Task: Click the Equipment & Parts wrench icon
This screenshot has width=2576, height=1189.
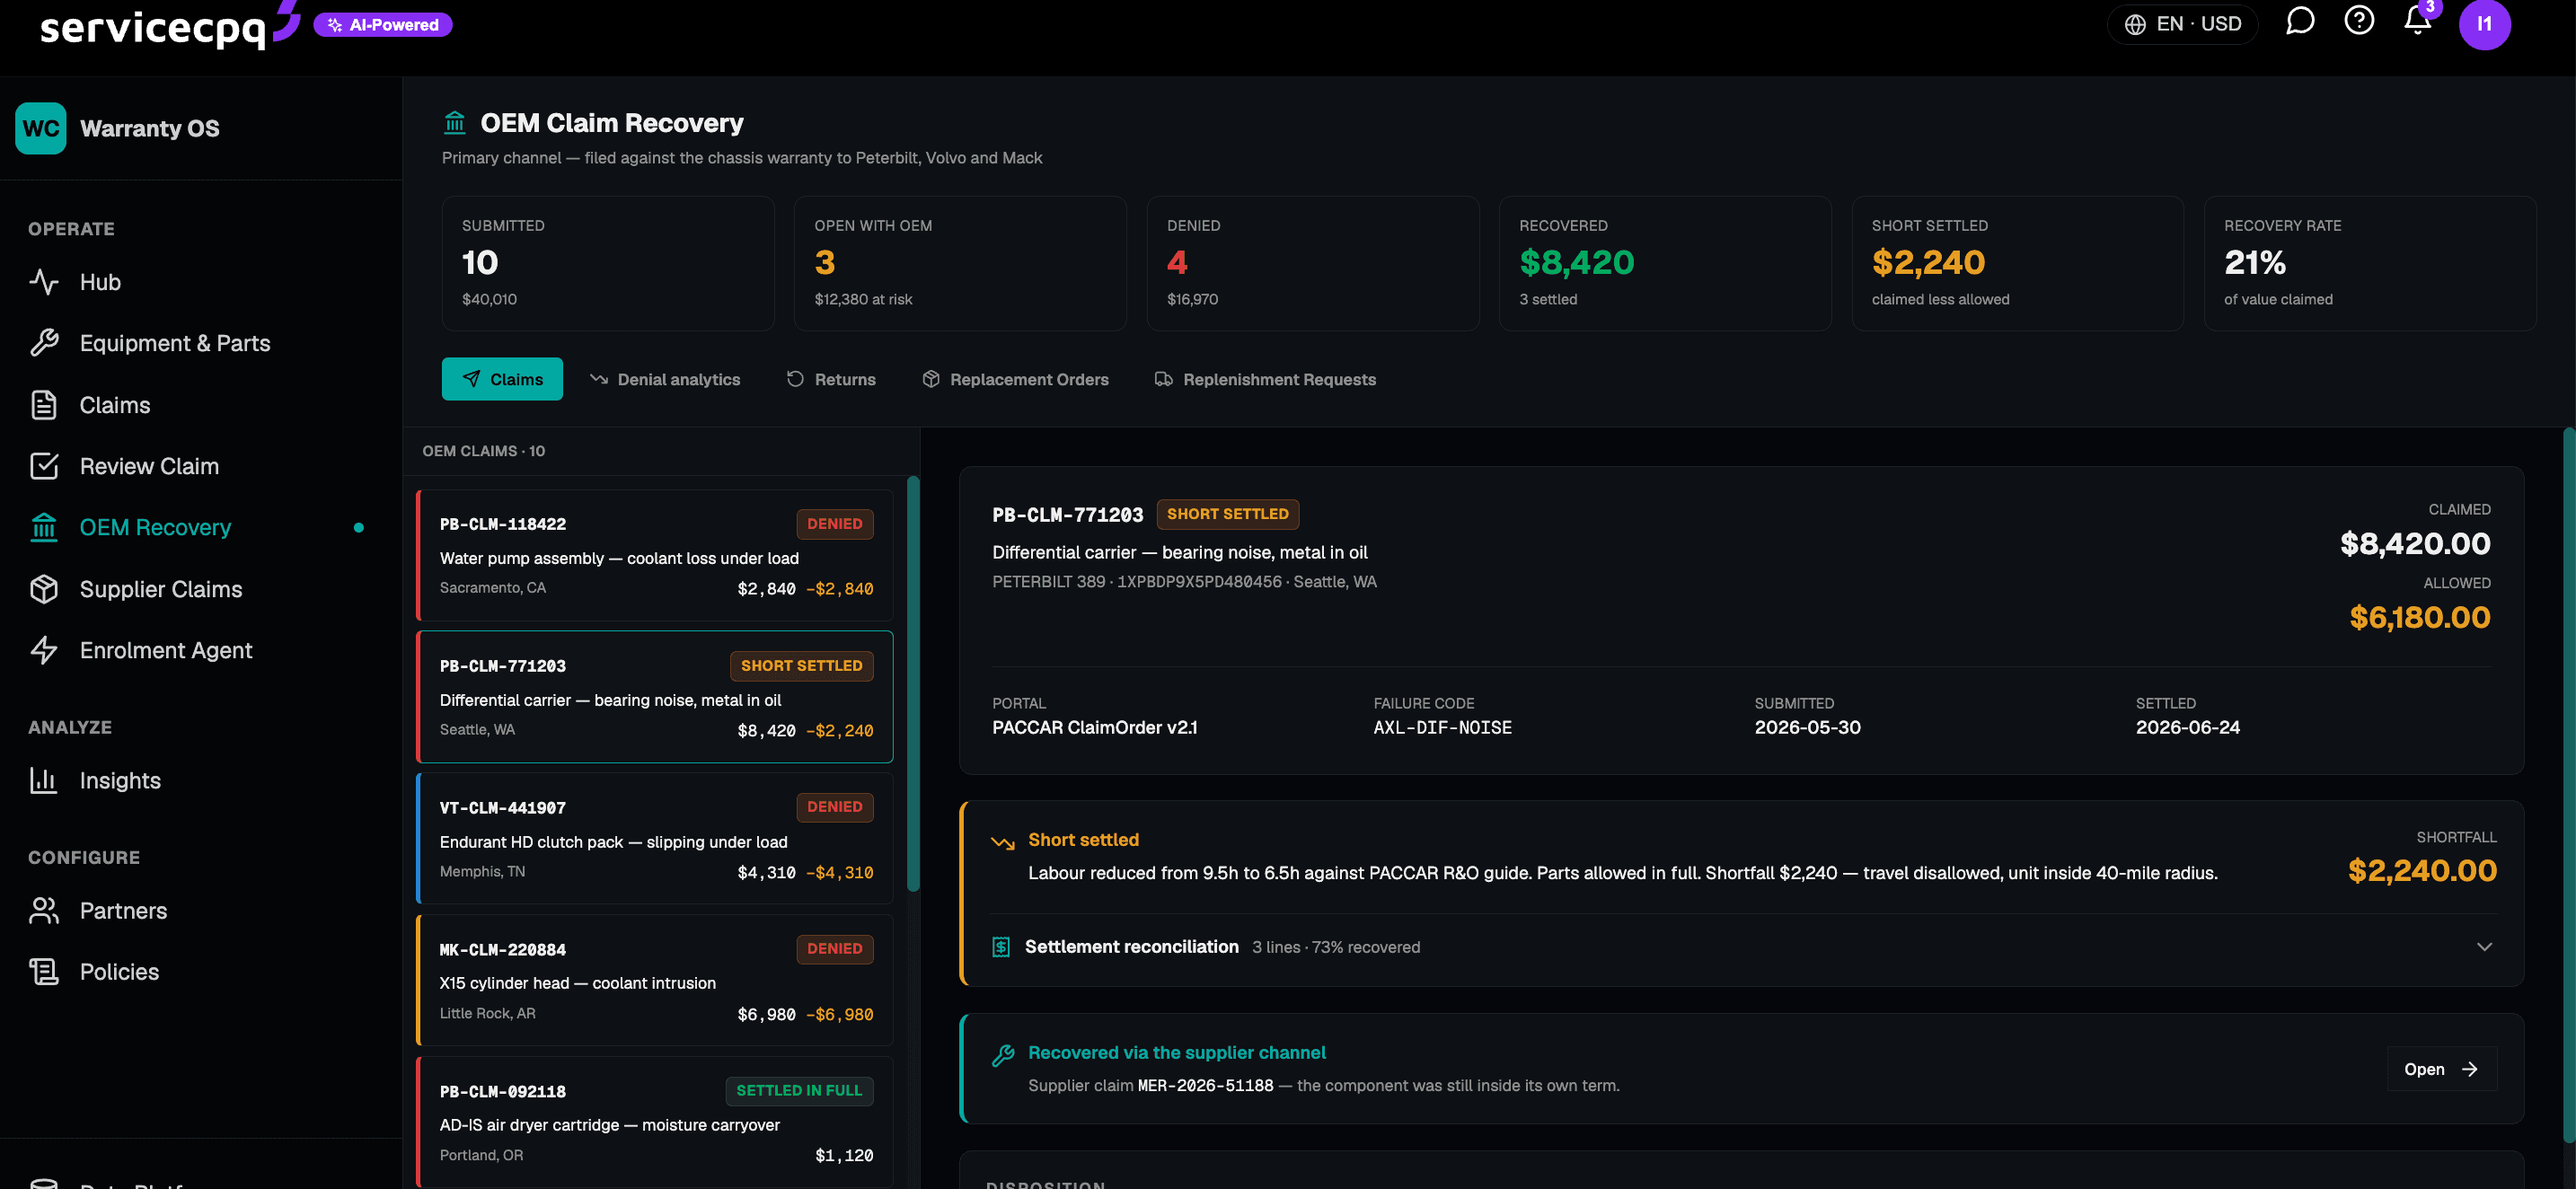Action: [44, 343]
